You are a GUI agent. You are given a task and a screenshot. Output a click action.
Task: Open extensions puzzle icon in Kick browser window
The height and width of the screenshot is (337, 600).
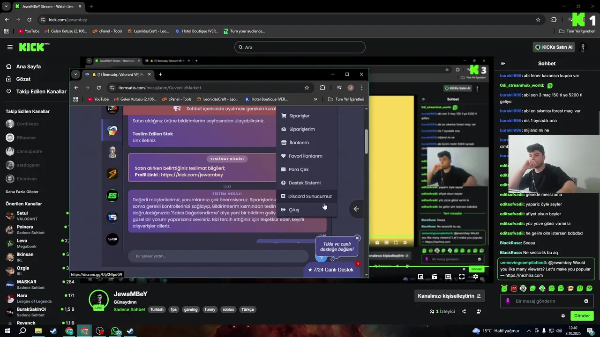point(554,20)
